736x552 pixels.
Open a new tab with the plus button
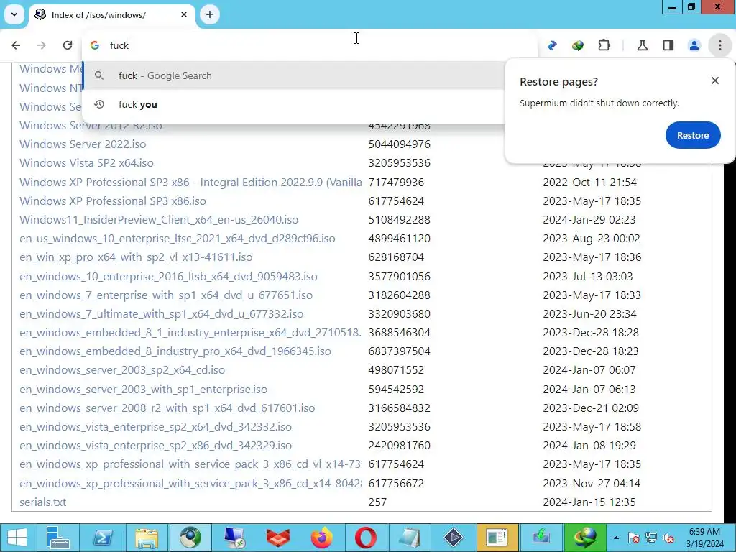pos(210,14)
